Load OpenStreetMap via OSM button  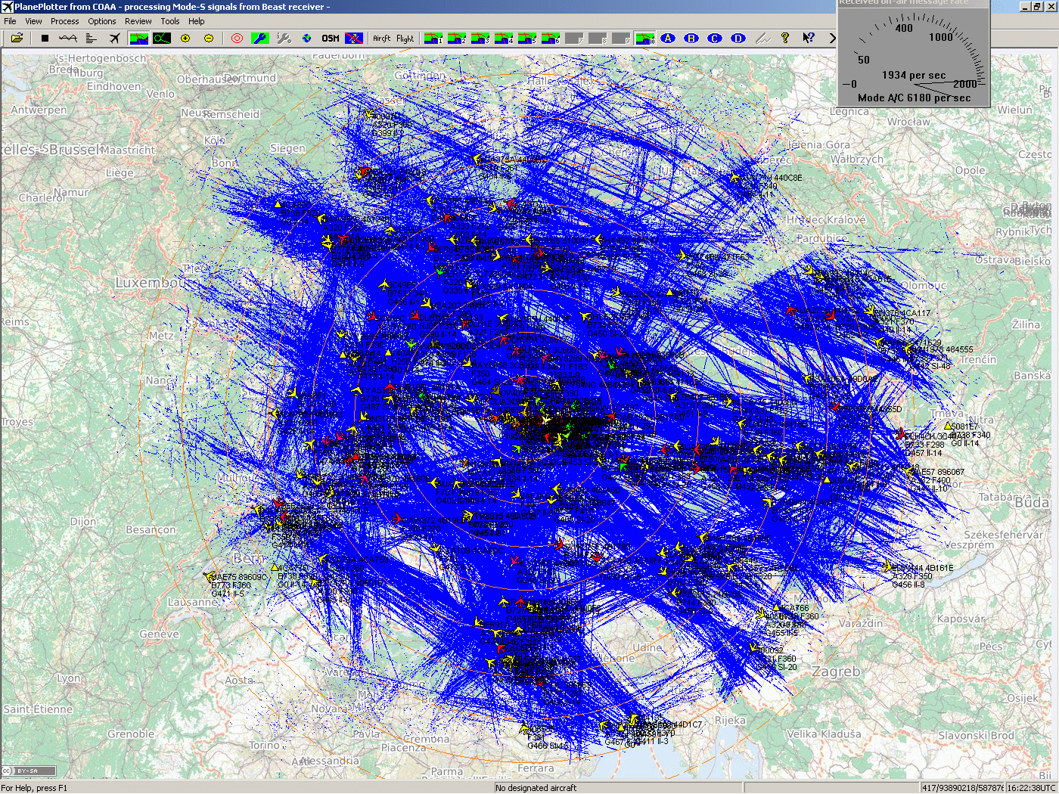click(330, 38)
